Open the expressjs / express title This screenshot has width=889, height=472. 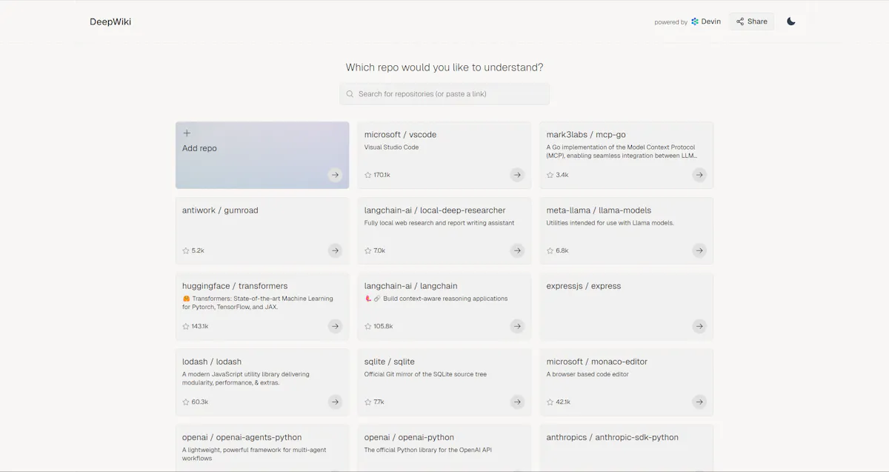coord(584,286)
